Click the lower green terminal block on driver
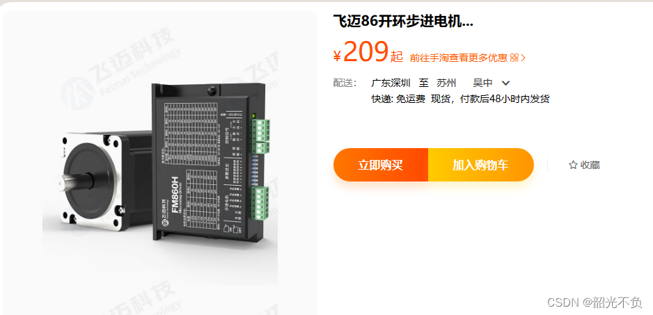Screen dimensions: 653x315 pos(260,202)
